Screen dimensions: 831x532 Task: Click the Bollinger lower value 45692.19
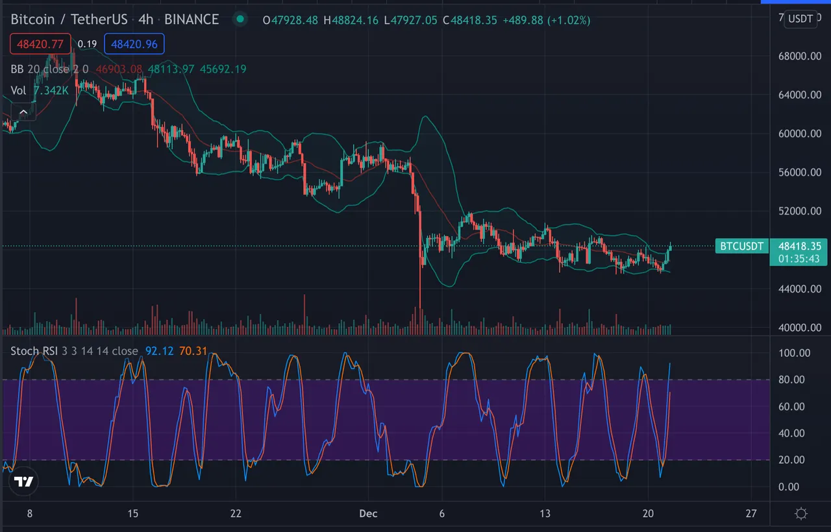point(223,69)
